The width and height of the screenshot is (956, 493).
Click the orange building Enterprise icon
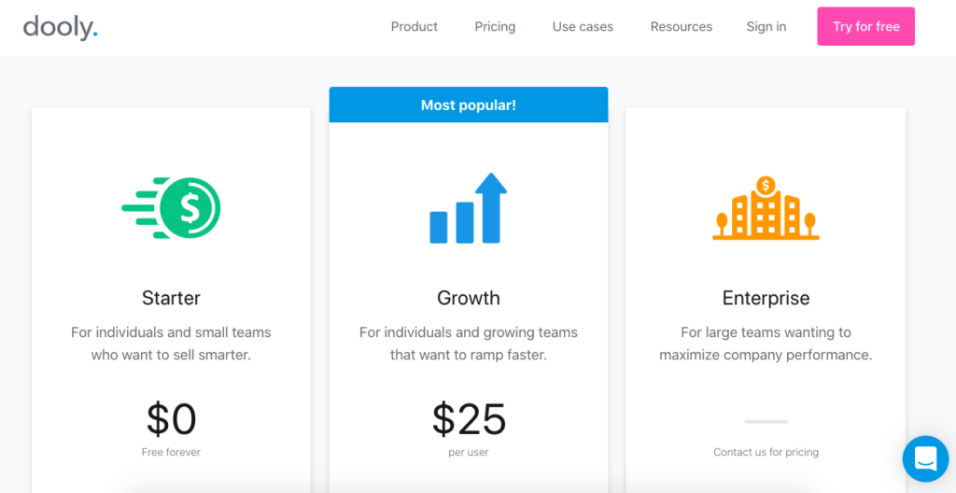[766, 207]
